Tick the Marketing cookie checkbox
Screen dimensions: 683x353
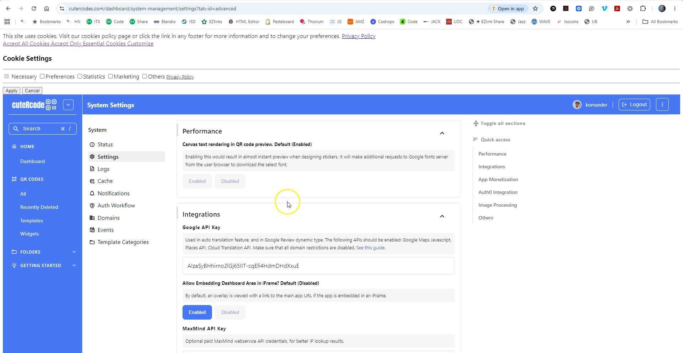tap(110, 76)
